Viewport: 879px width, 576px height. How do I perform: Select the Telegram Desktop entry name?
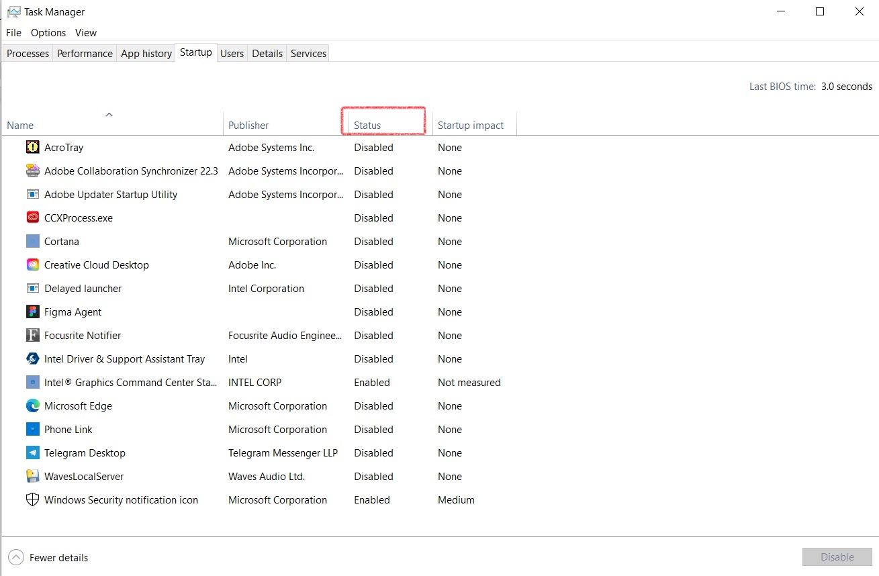85,452
